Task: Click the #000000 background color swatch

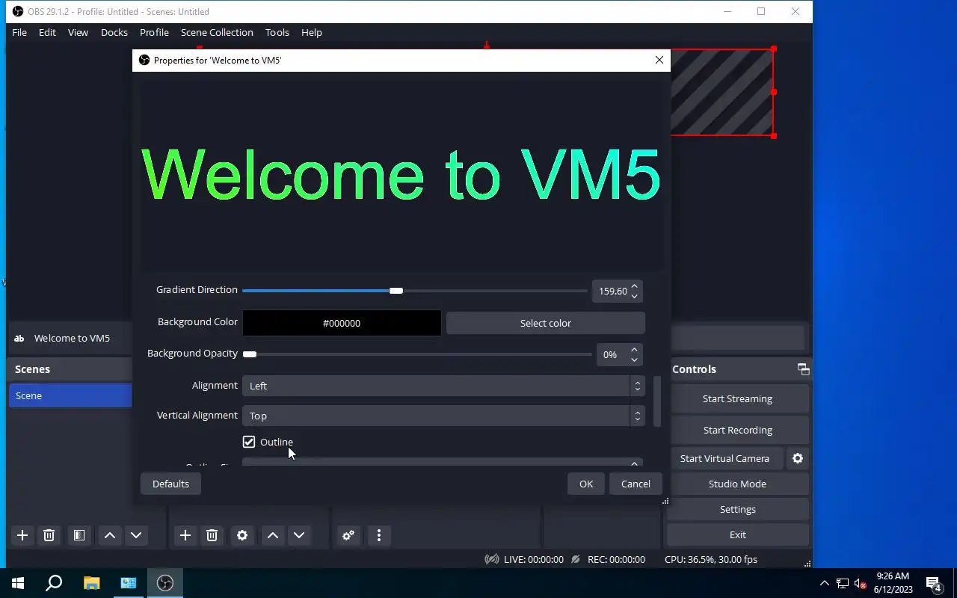Action: [x=342, y=323]
